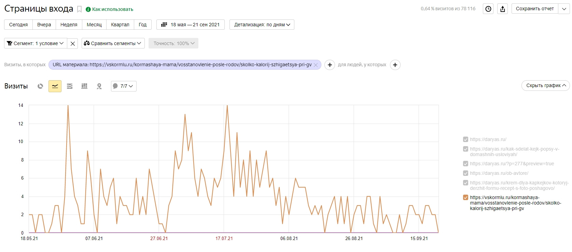Switch to pie chart view icon
572x252 pixels.
(40, 86)
